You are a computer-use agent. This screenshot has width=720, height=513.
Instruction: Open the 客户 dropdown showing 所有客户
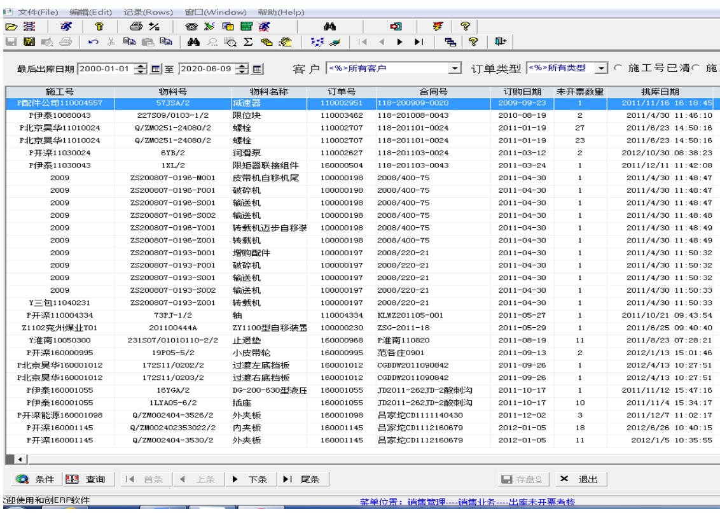[454, 69]
